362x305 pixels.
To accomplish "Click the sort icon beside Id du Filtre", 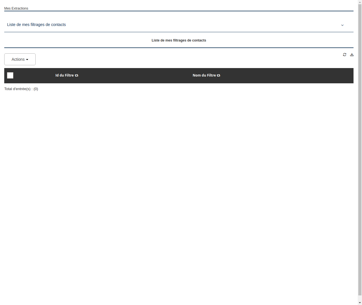I will pos(77,75).
